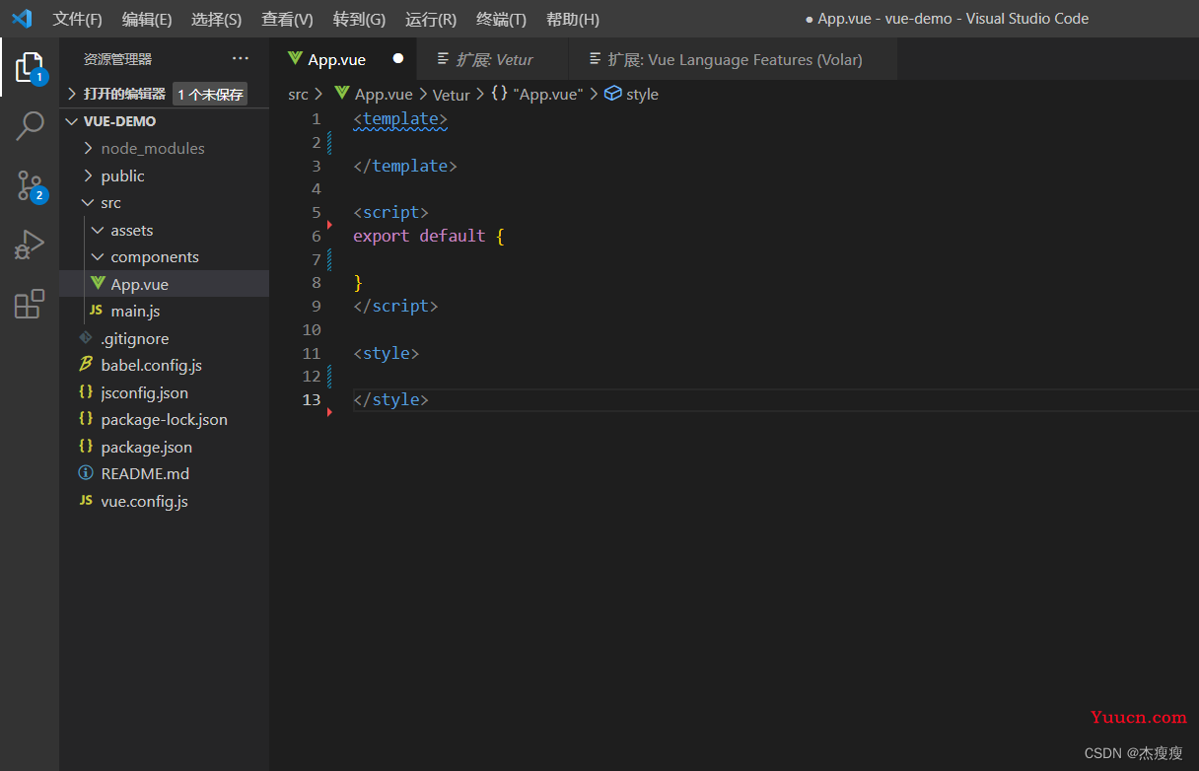Open babel.config.js file
Image resolution: width=1199 pixels, height=771 pixels.
click(x=164, y=365)
